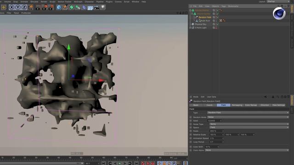Add a Camera with the camera icon

[96, 7]
